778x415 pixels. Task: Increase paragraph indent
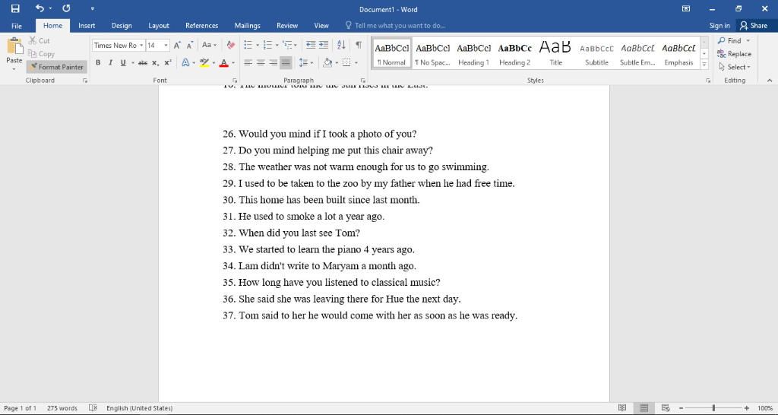coord(323,45)
